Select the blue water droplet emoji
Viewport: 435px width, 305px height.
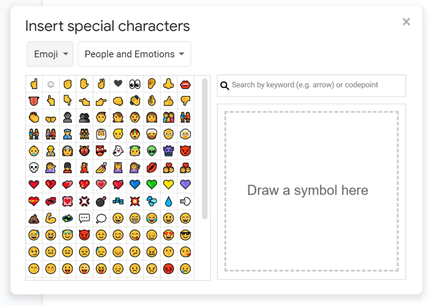pyautogui.click(x=168, y=201)
